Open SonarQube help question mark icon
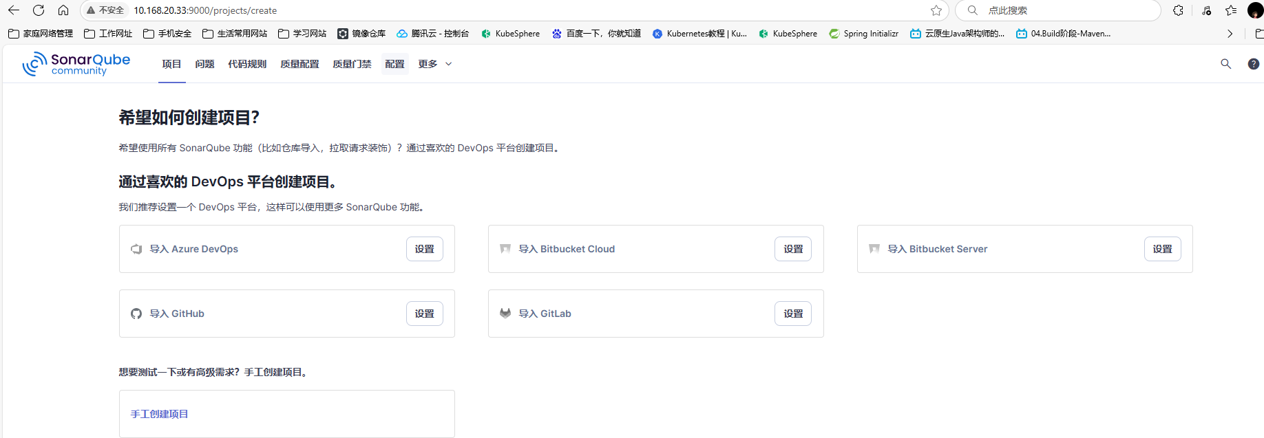Viewport: 1264px width, 438px height. pos(1254,64)
